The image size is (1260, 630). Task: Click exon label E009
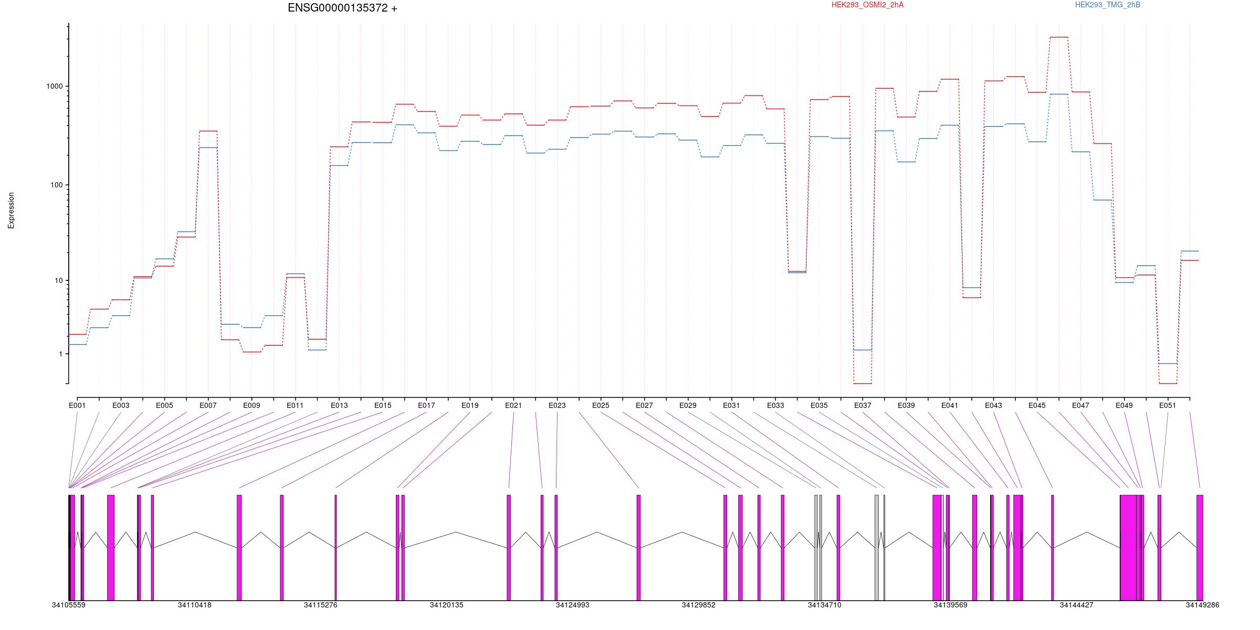251,405
